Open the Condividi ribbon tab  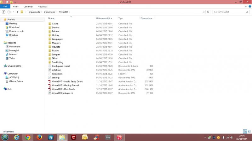tap(28, 7)
